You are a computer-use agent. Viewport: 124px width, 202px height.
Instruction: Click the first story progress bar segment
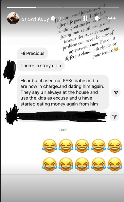click(x=35, y=7)
